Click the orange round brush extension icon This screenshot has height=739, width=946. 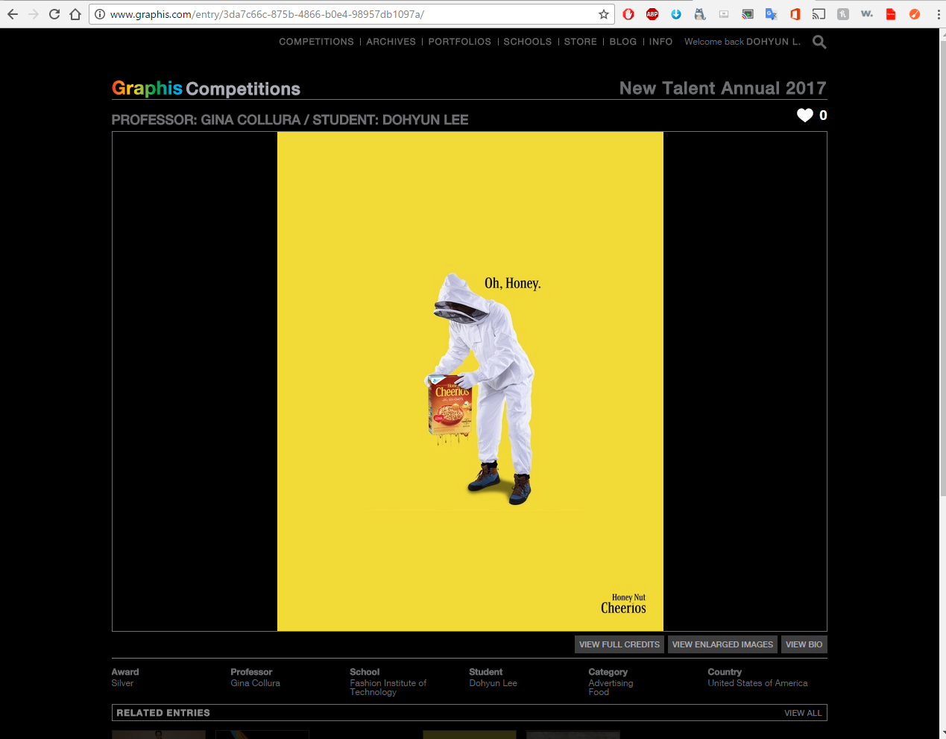tap(915, 14)
